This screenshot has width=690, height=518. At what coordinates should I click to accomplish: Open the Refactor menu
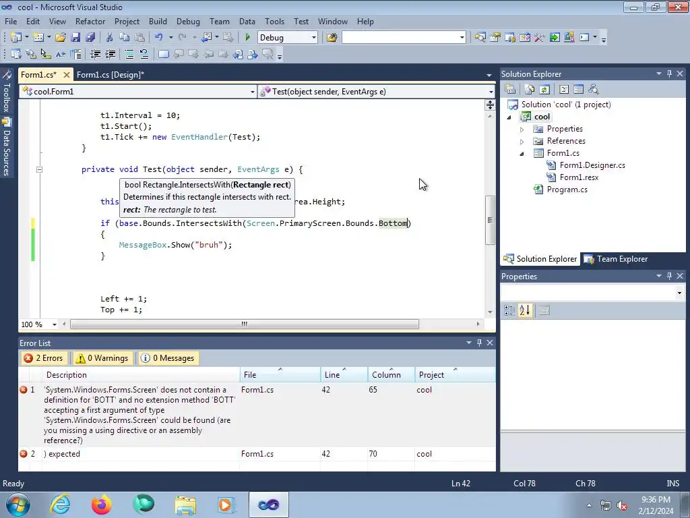(x=90, y=21)
